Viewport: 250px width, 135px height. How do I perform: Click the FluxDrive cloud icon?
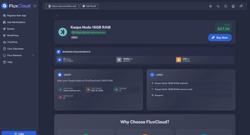coord(4,42)
